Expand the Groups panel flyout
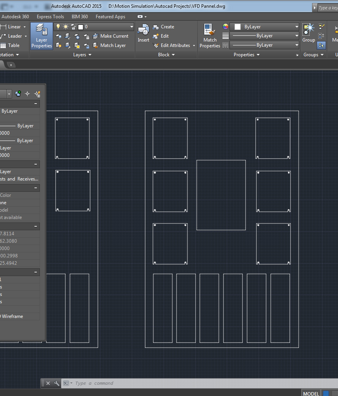Viewport: 338px width, 396px height. [x=314, y=55]
